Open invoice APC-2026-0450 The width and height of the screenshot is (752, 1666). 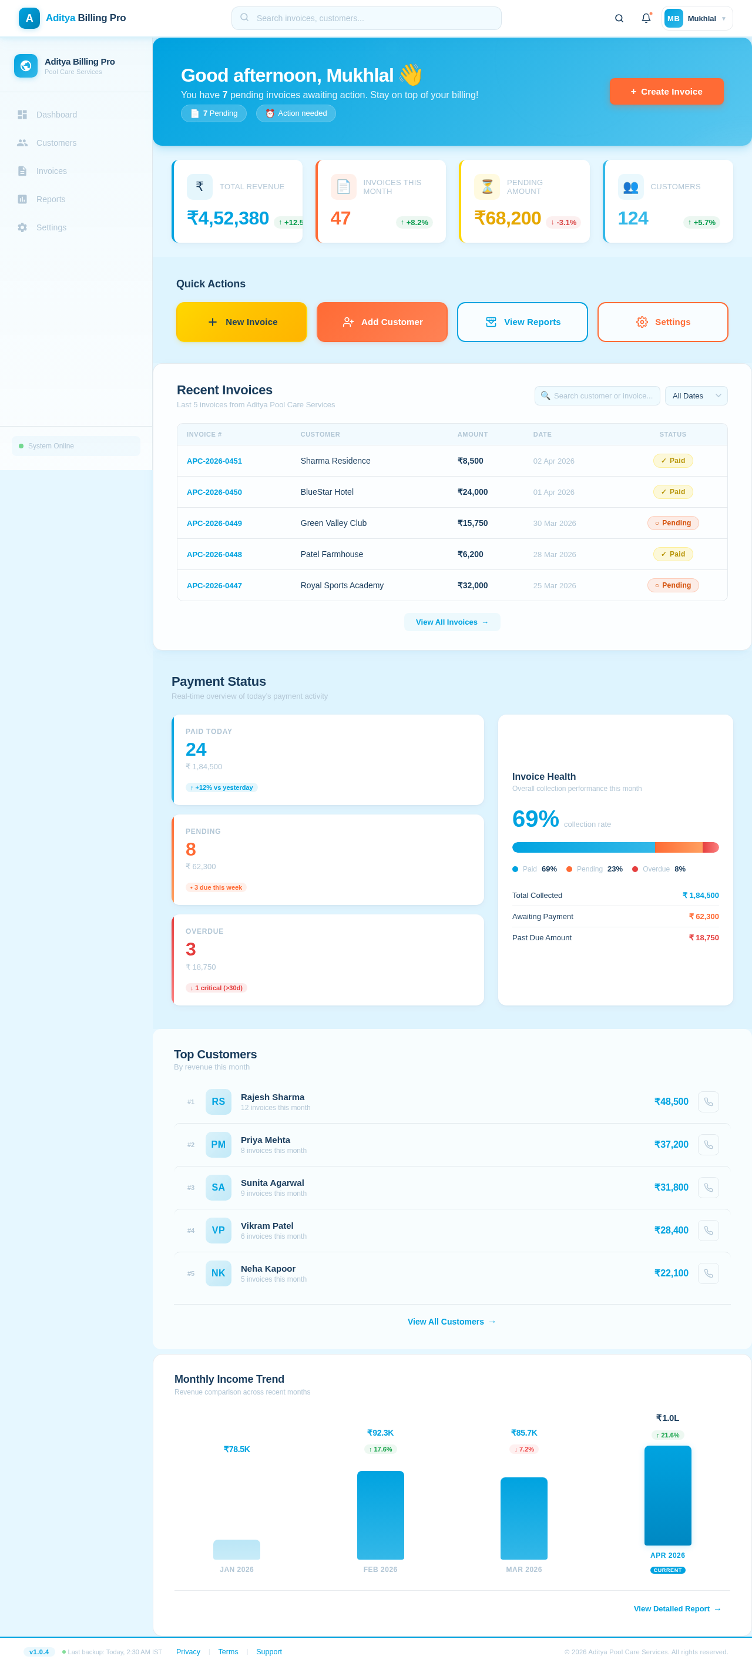pos(214,492)
